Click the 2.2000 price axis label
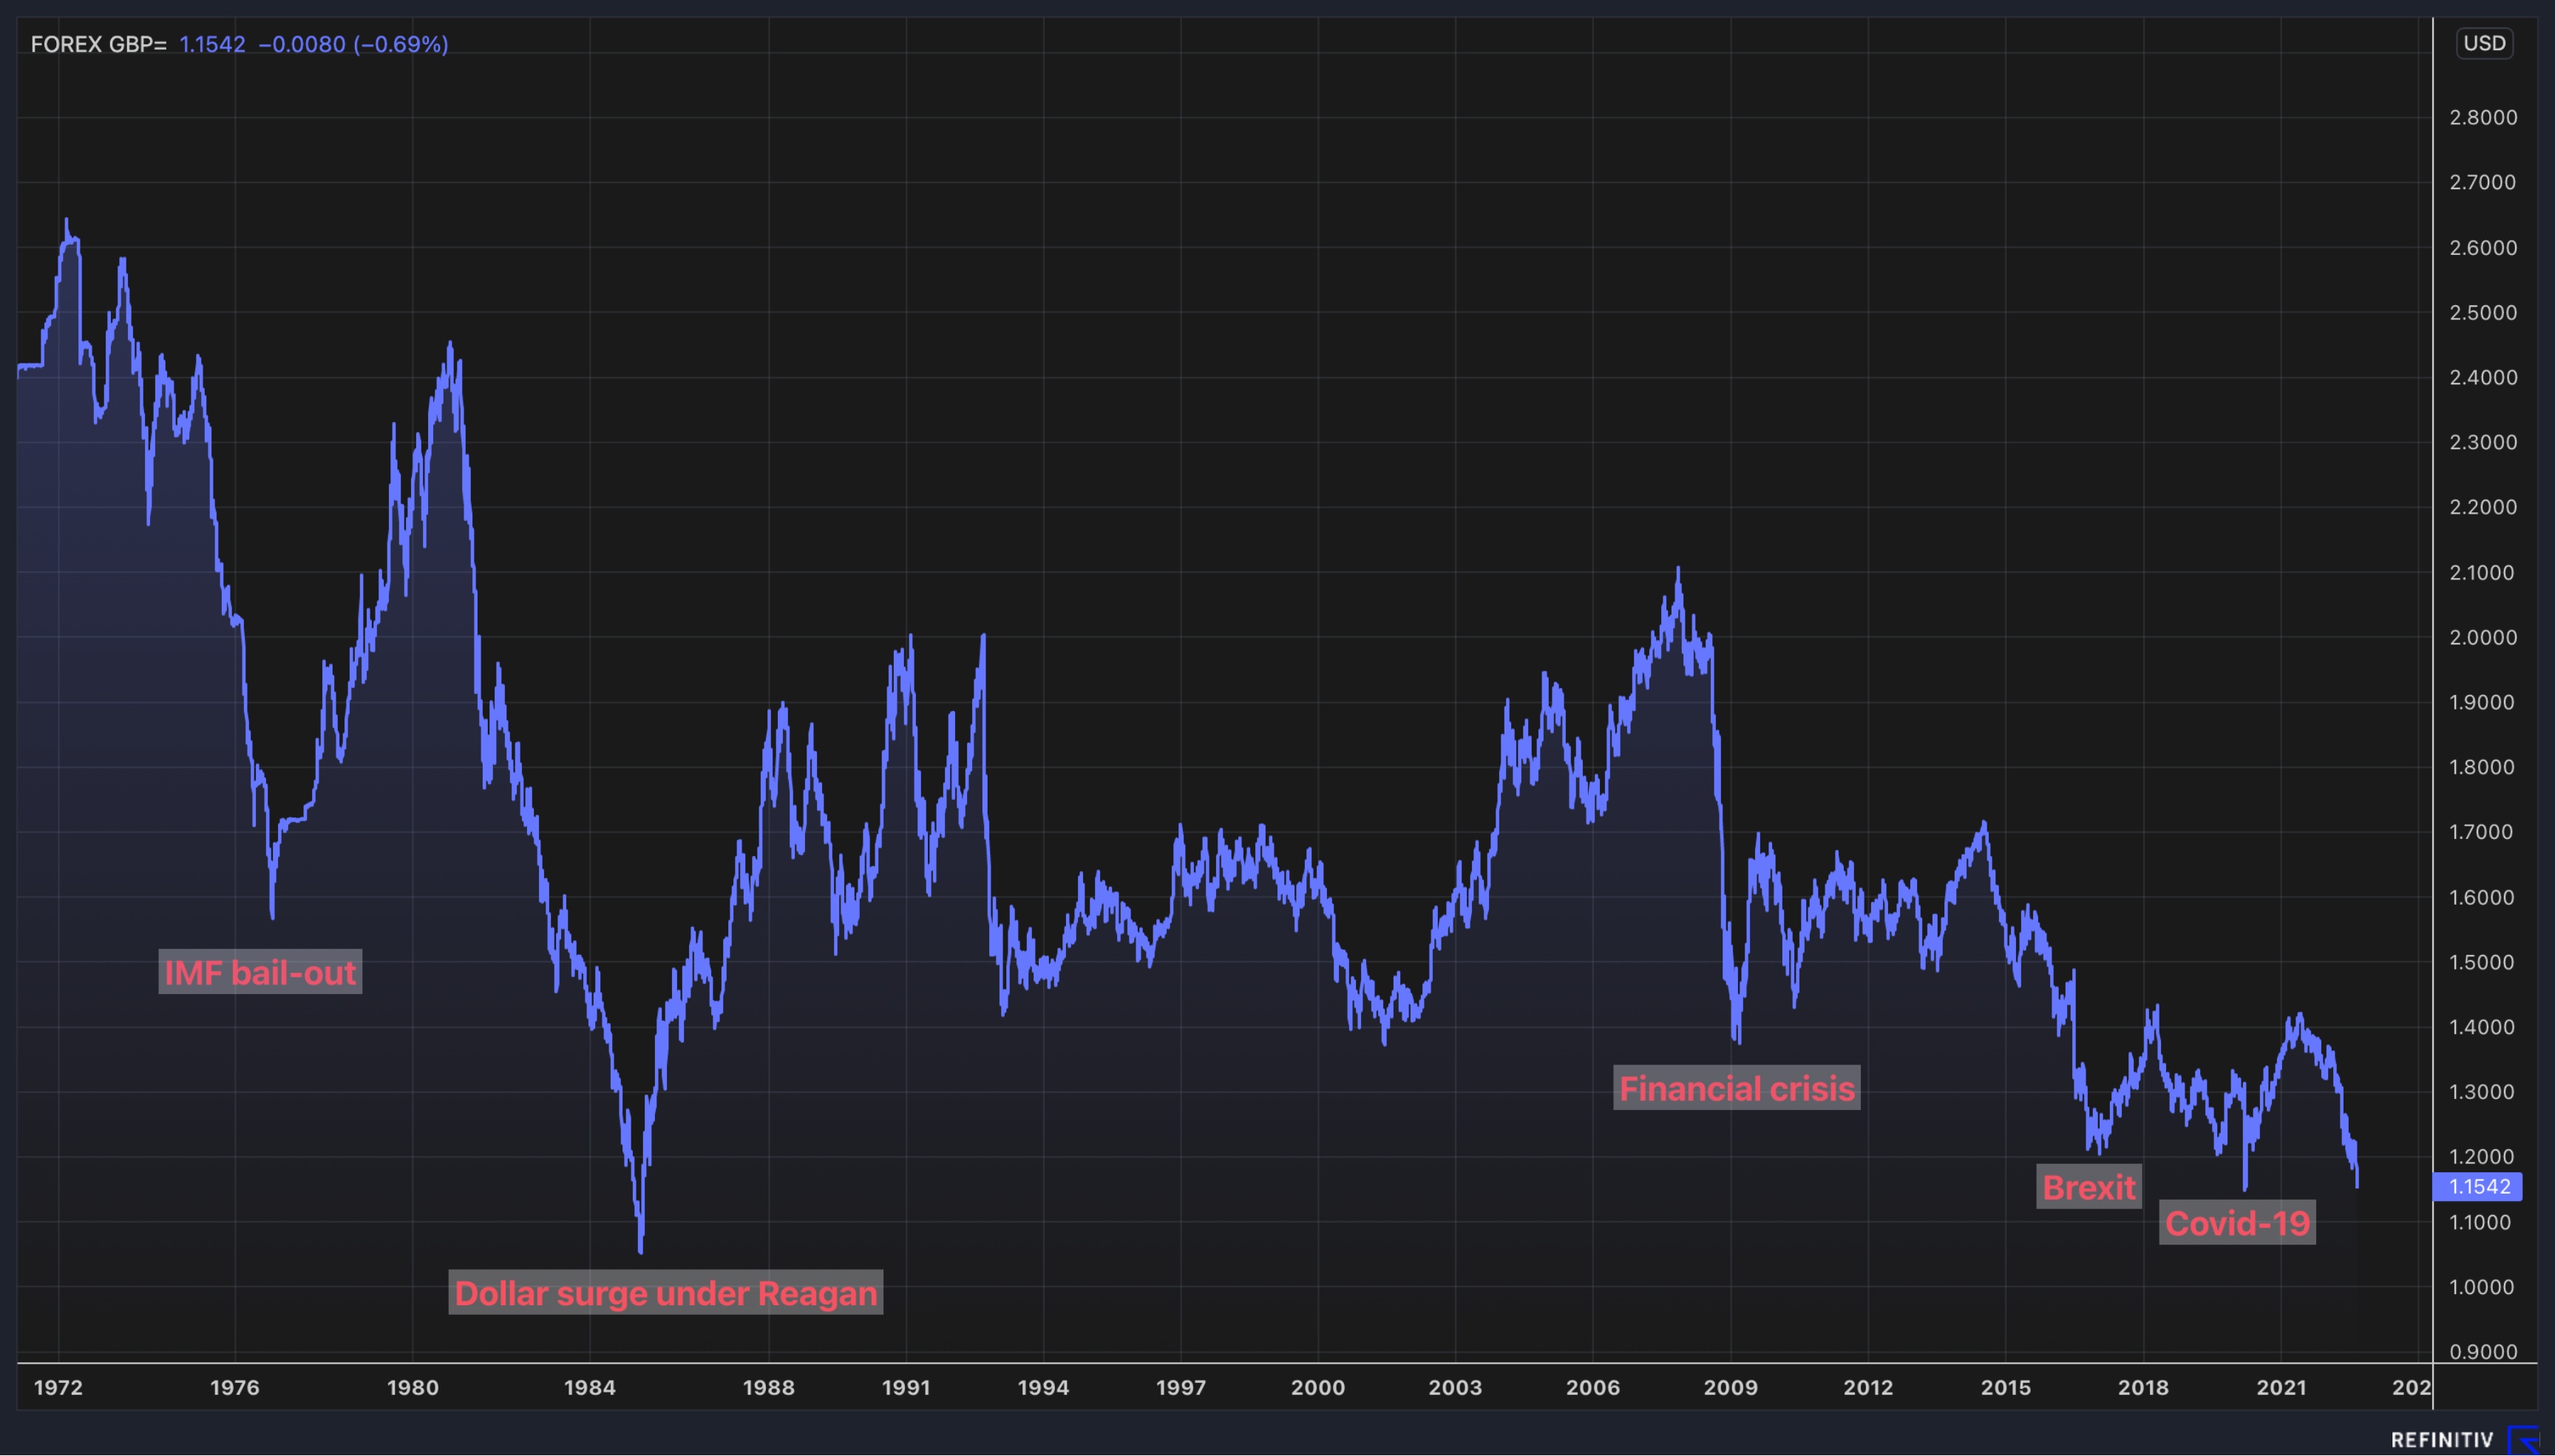The width and height of the screenshot is (2555, 1456). [x=2483, y=507]
